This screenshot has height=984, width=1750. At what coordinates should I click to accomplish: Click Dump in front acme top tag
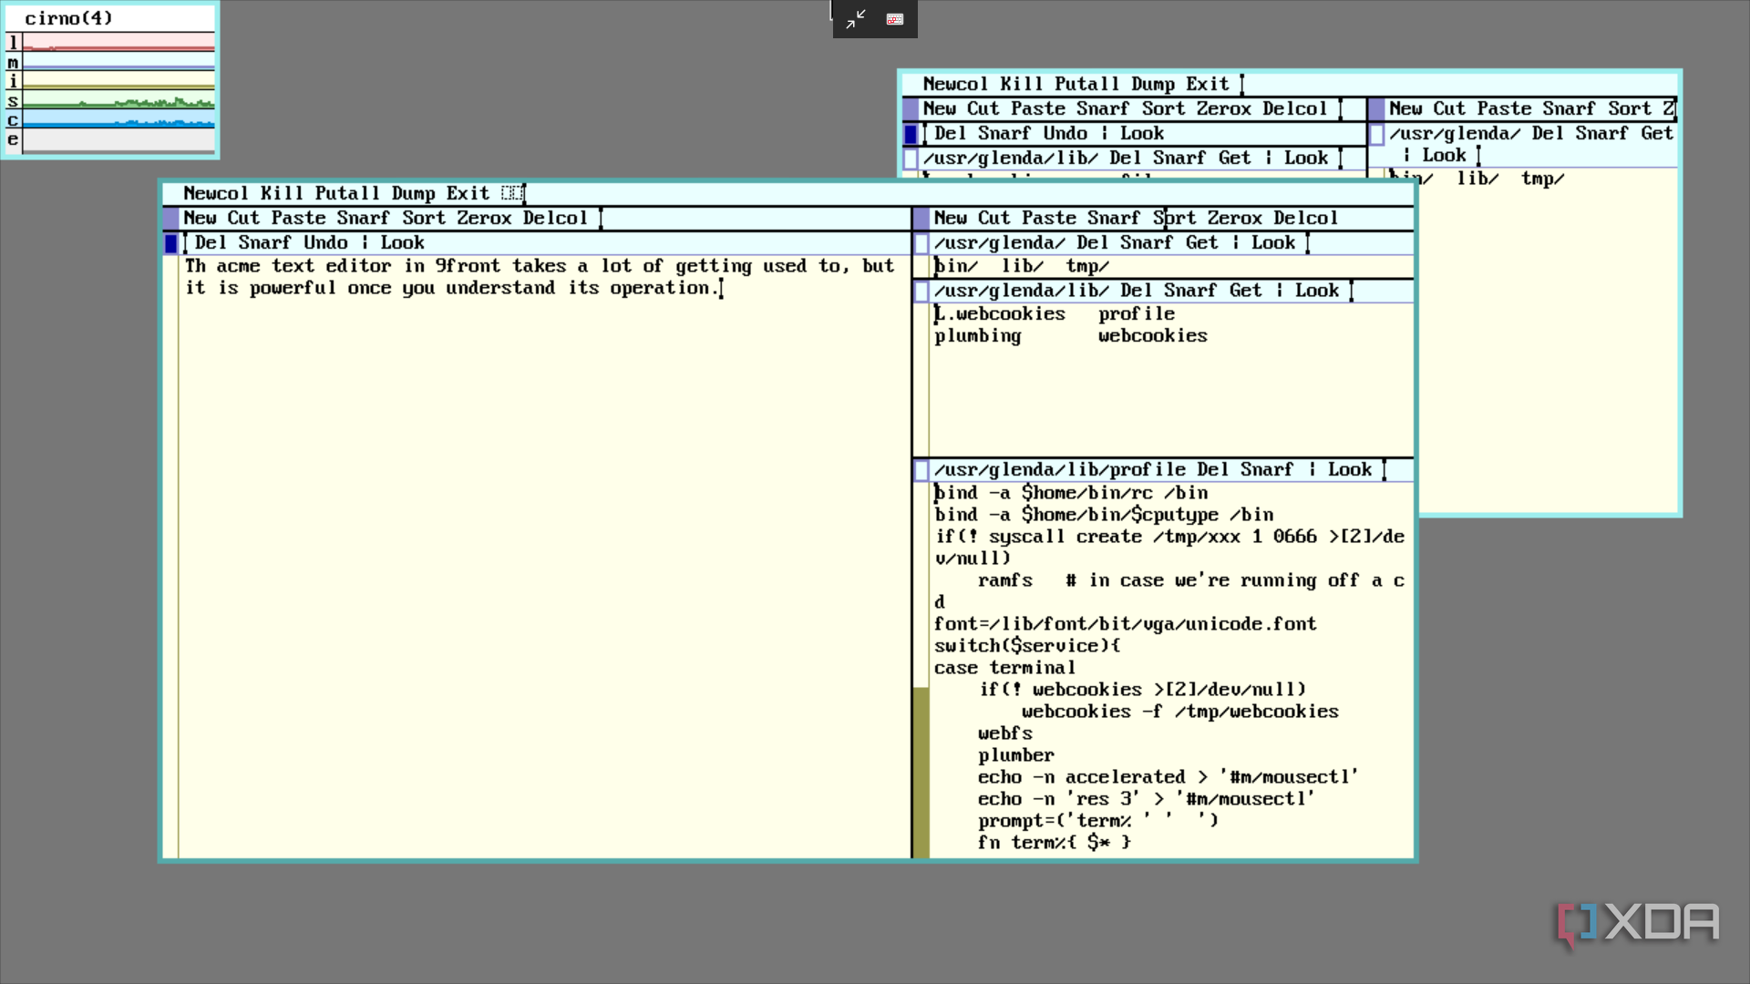[413, 193]
